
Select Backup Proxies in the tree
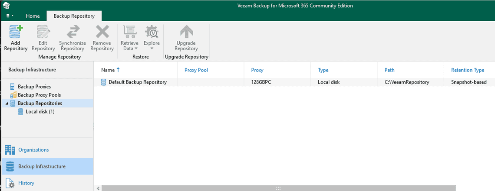click(x=34, y=87)
